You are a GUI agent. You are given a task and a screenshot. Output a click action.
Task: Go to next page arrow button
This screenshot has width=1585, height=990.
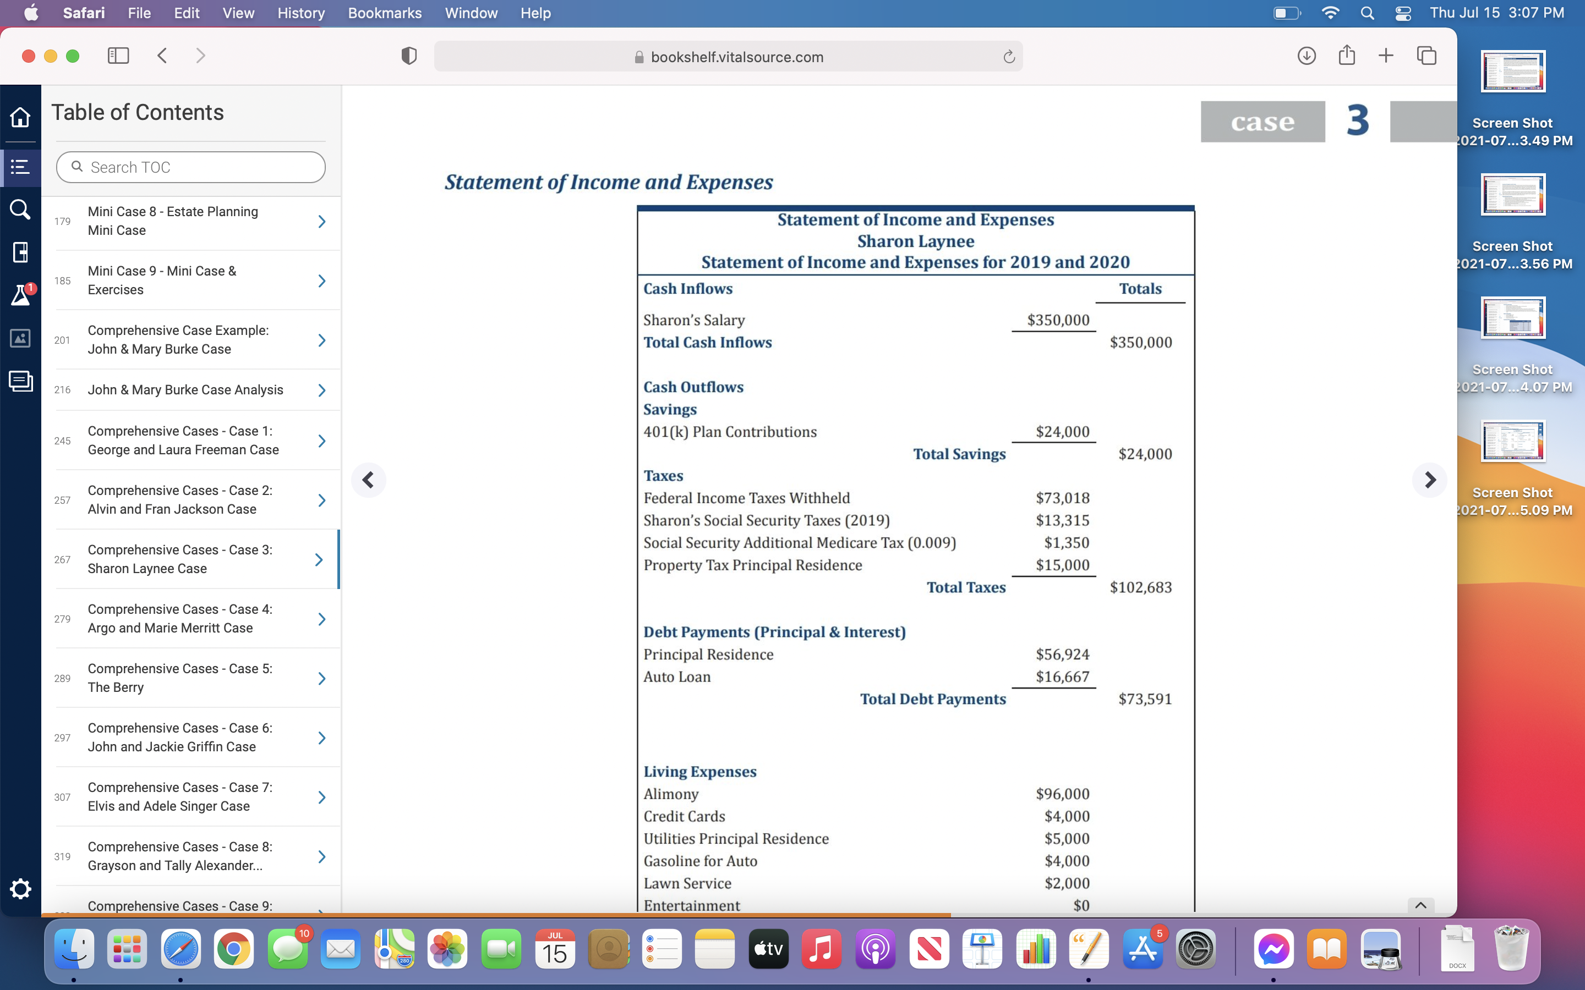pyautogui.click(x=1430, y=480)
